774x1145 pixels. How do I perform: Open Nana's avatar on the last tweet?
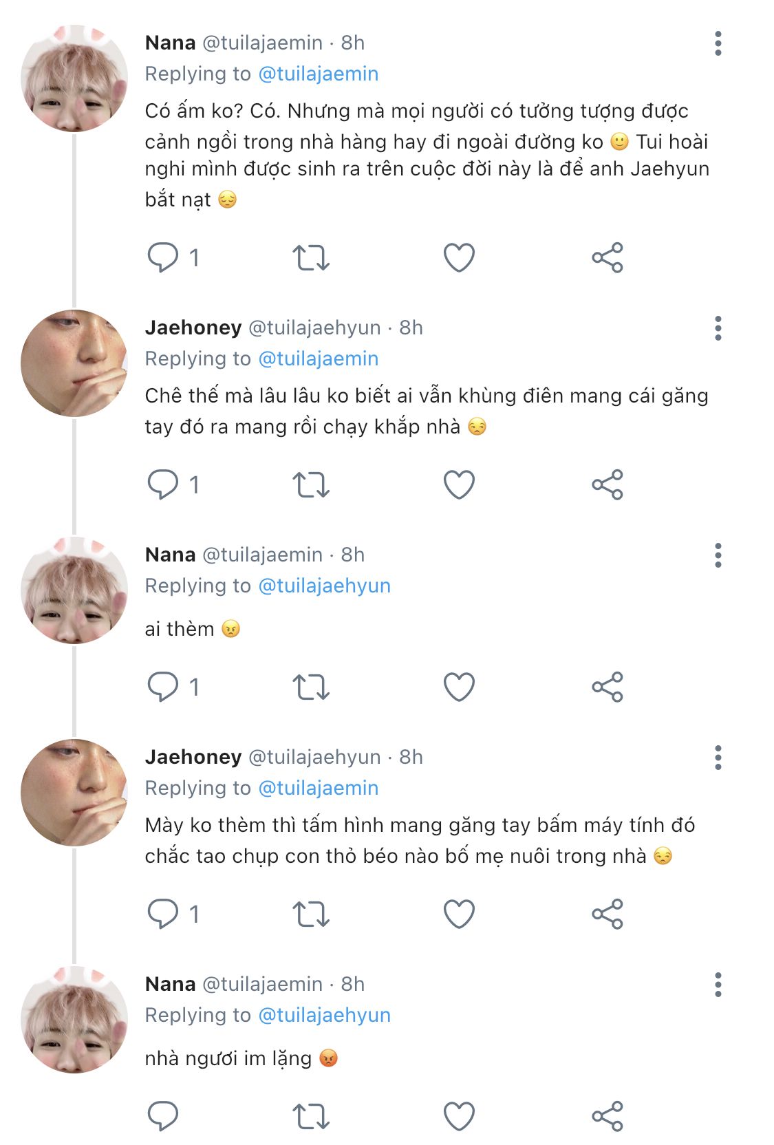tap(74, 1020)
